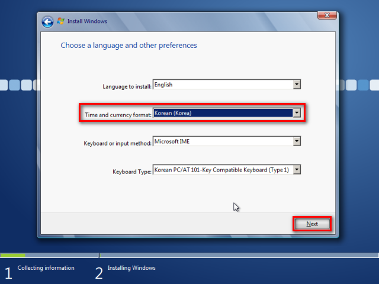
Task: Click the 'Keyboard or input method:' label
Action: tap(117, 143)
